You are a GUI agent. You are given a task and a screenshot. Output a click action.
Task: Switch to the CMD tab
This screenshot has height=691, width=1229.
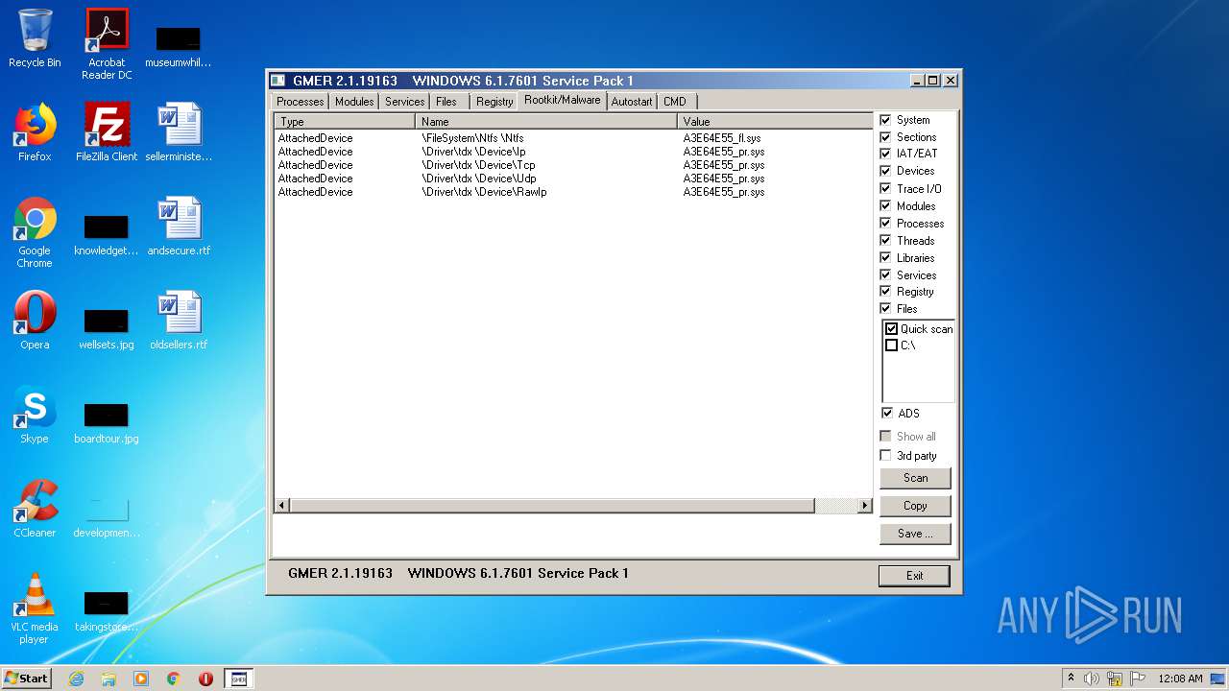pos(675,102)
